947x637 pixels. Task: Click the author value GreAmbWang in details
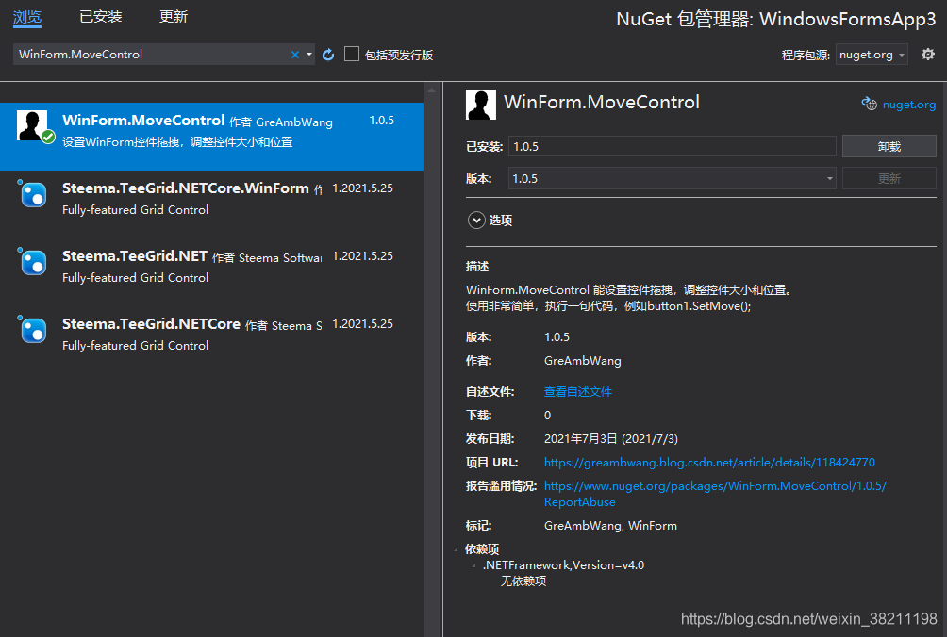582,361
